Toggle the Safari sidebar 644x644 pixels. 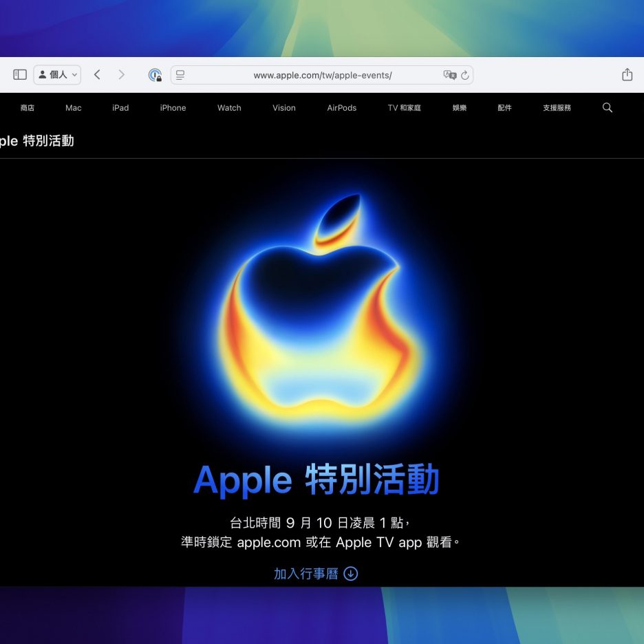pos(20,74)
